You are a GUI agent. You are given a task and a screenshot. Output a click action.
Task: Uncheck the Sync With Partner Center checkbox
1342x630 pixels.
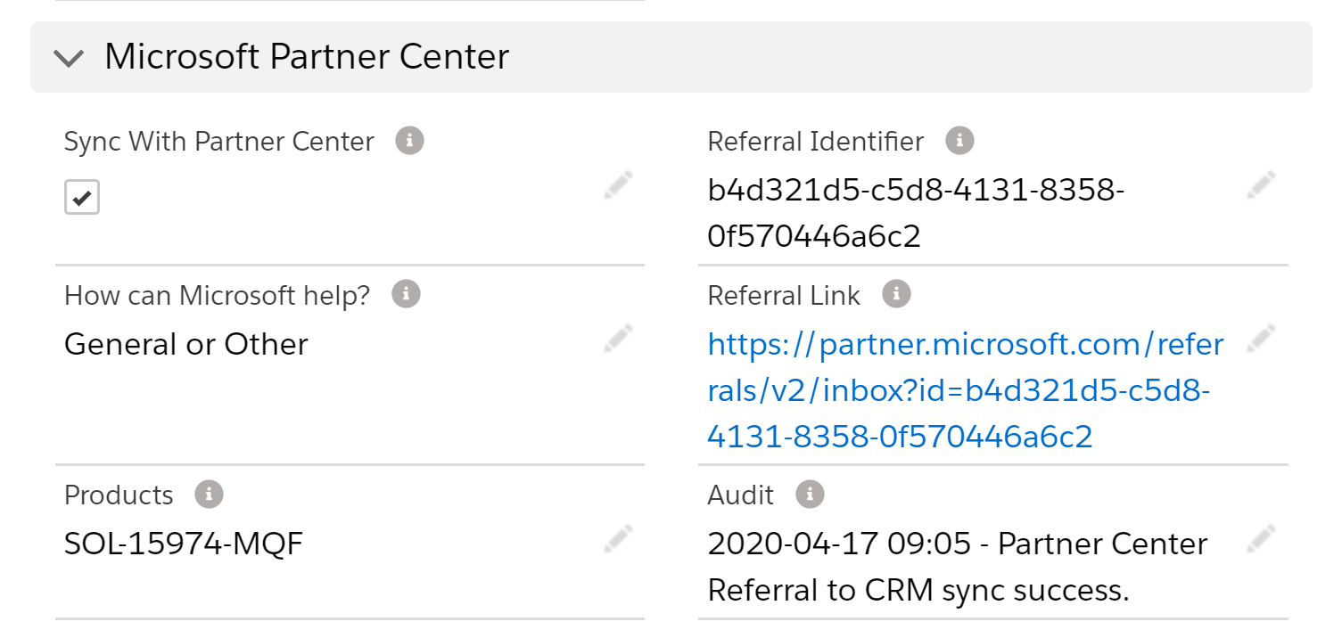(x=82, y=198)
